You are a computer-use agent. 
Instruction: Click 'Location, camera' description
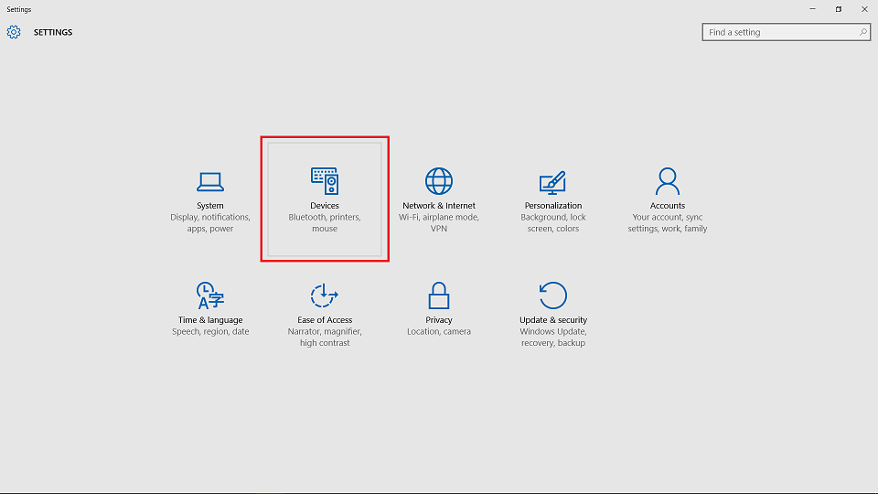click(x=439, y=331)
